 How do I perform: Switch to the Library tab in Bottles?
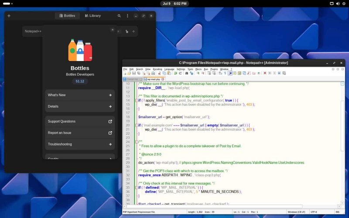click(x=92, y=16)
